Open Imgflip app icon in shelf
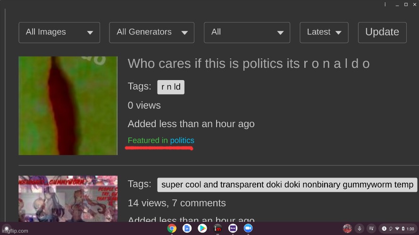This screenshot has height=235, width=419. [x=218, y=228]
